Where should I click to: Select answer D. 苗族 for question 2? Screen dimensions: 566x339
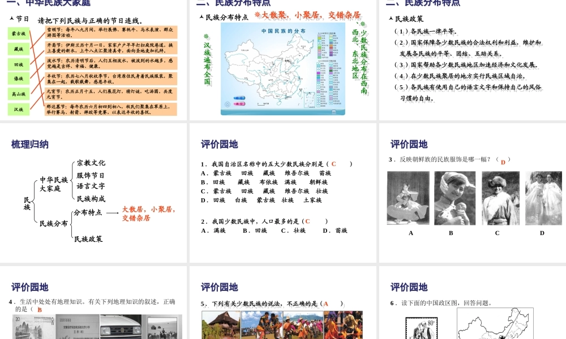pyautogui.click(x=335, y=230)
